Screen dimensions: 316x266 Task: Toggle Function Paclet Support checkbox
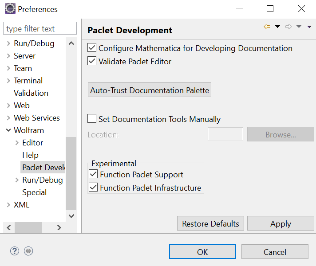point(93,174)
